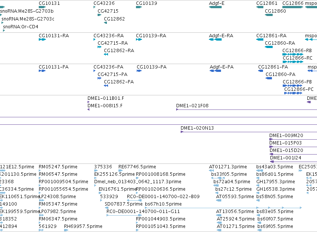Select the bs67h10.5prime EST label
This screenshot has width=317, height=232.
(x=164, y=204)
